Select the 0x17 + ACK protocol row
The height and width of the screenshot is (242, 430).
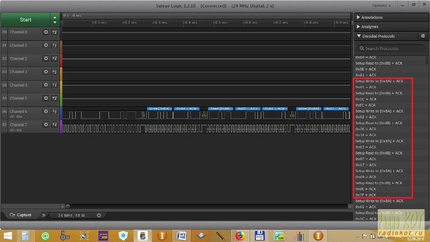coord(365,165)
